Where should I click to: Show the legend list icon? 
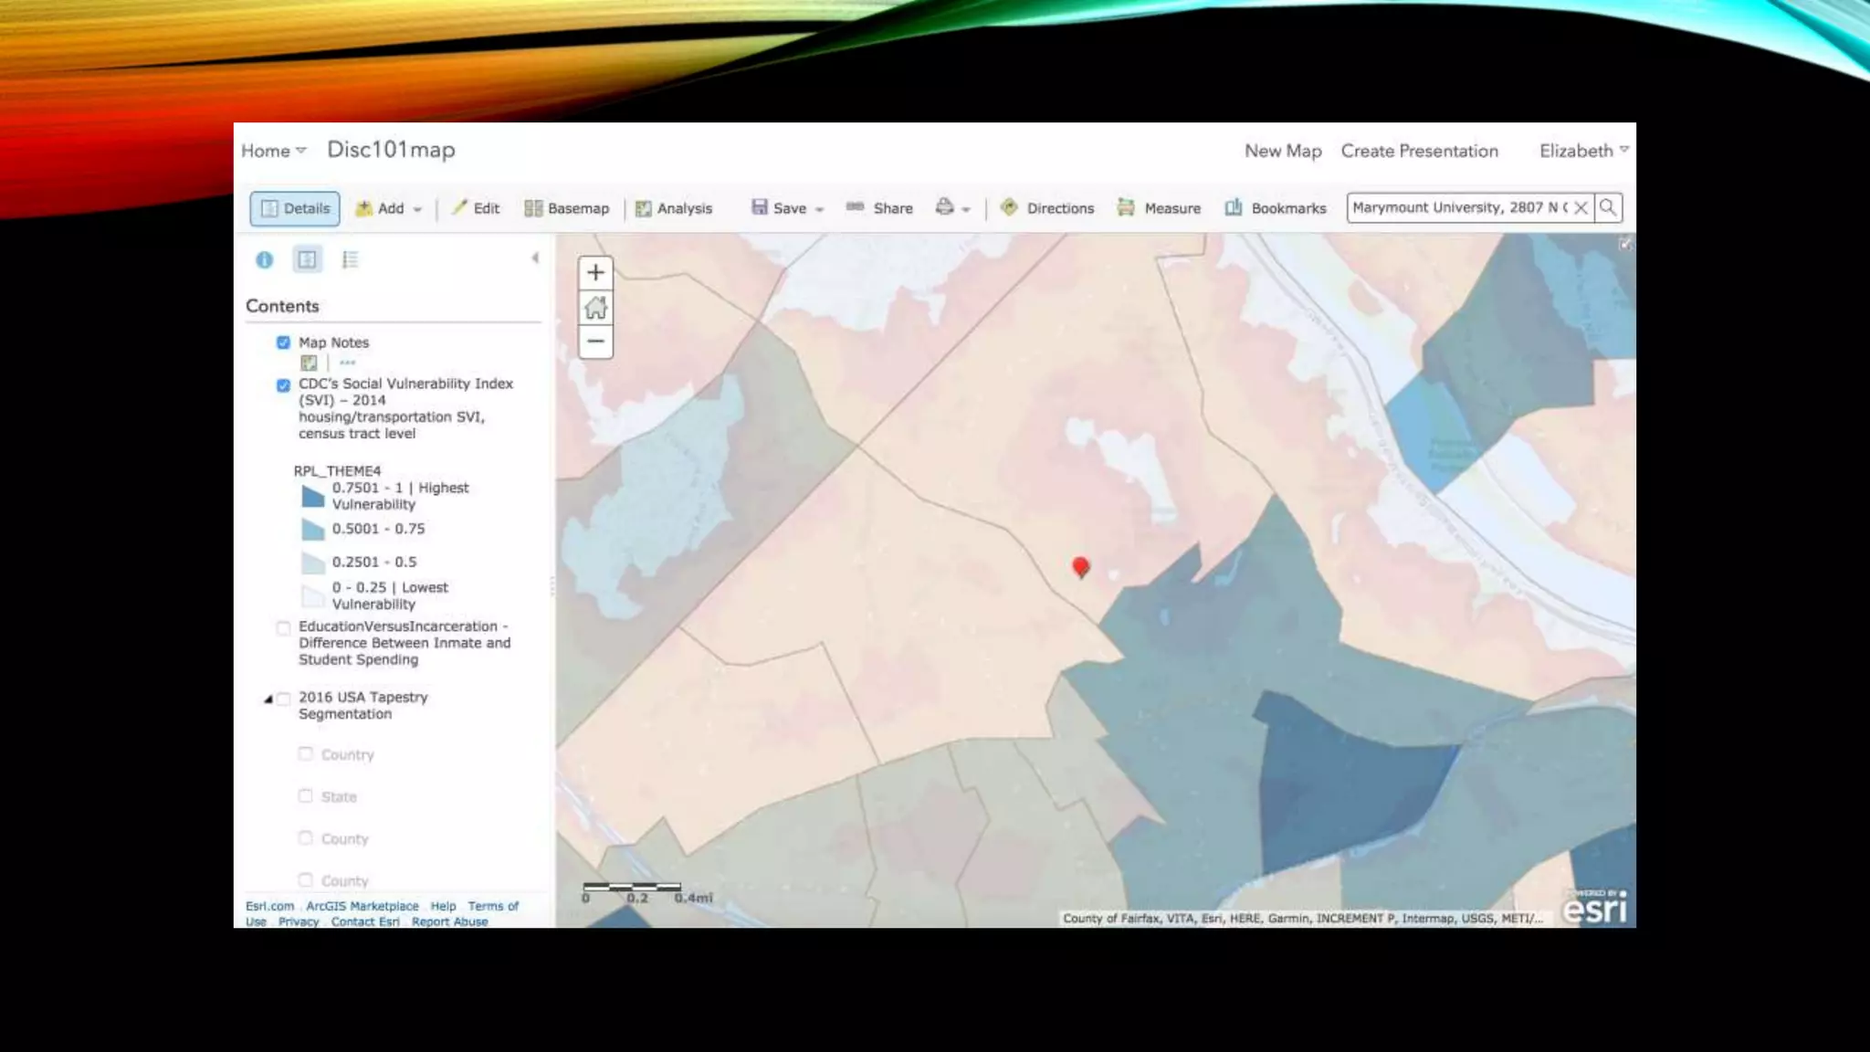coord(350,260)
